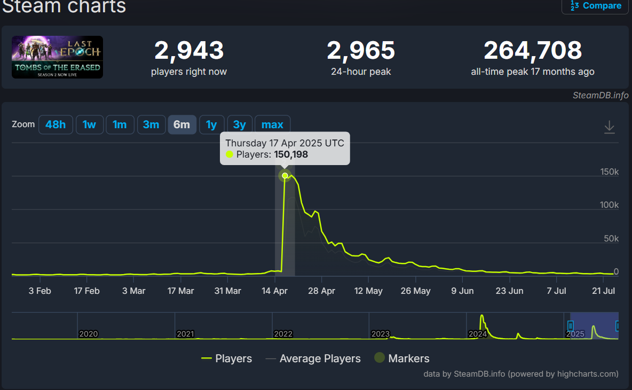The width and height of the screenshot is (632, 390).
Task: Click the 2023 label in navigator
Action: pos(381,334)
